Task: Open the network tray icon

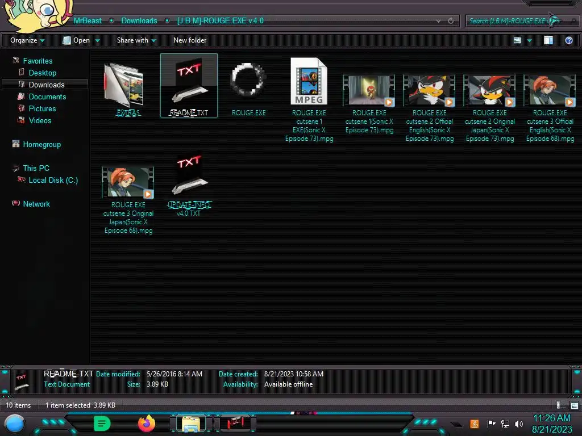Action: tap(505, 424)
